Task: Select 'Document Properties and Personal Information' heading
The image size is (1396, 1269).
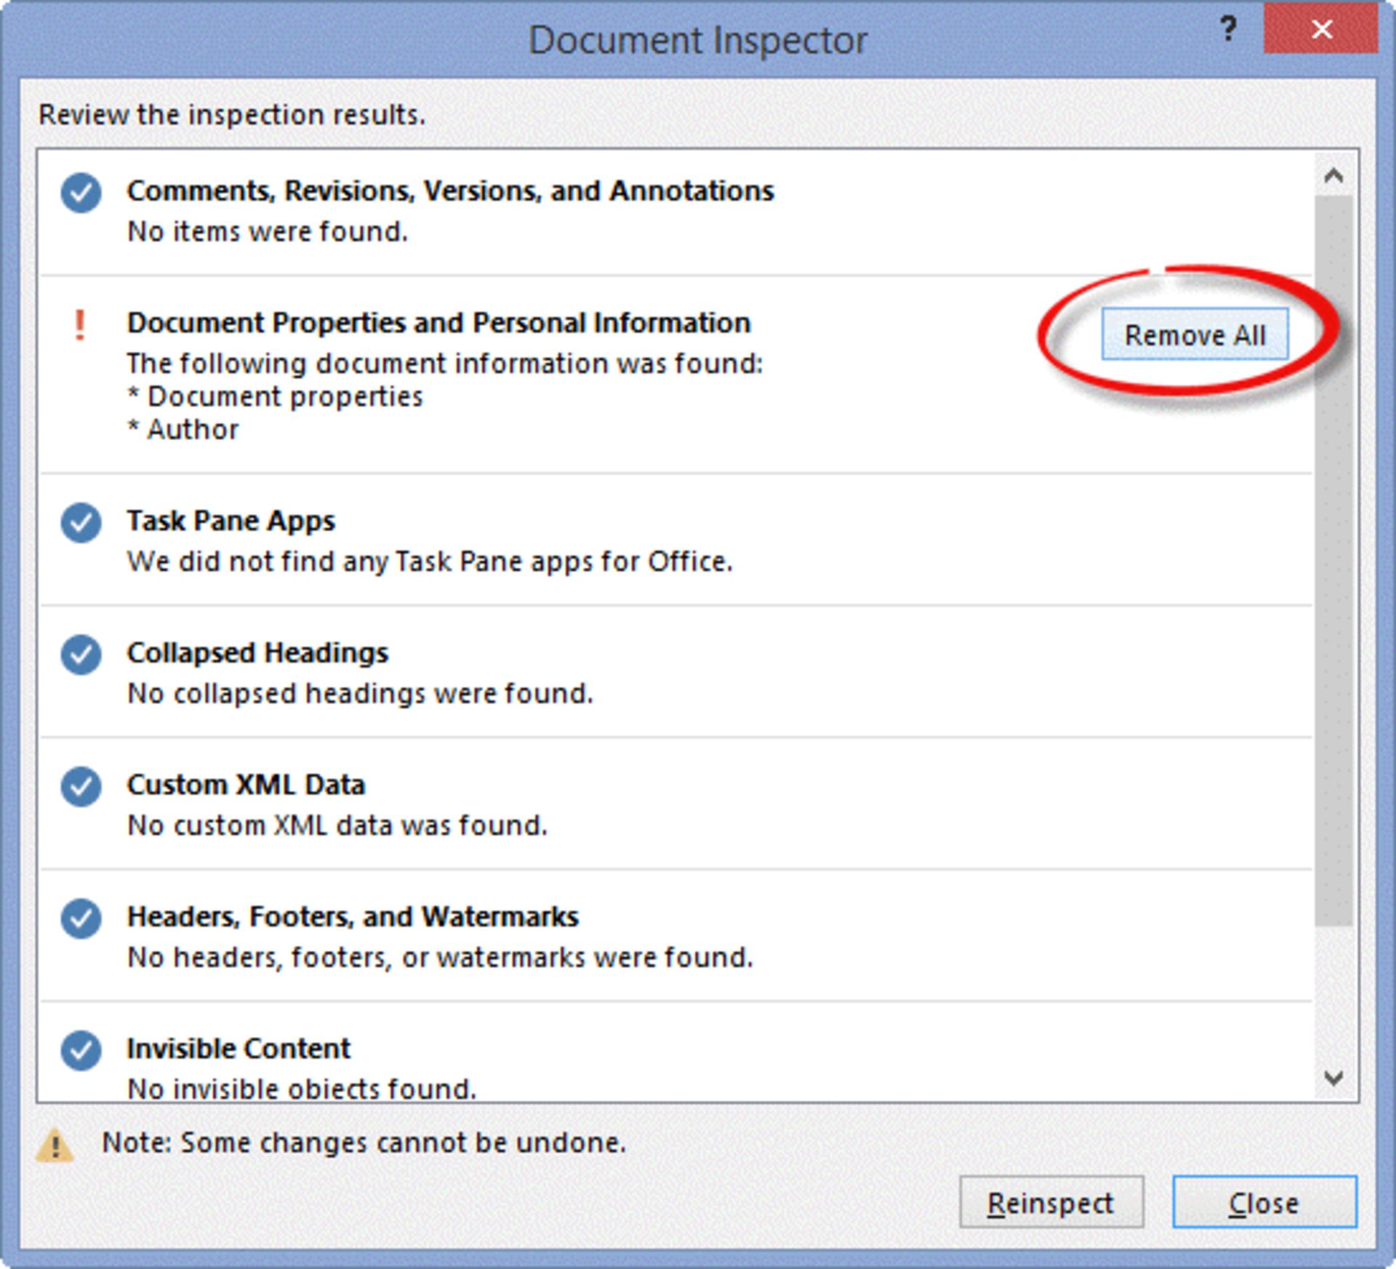Action: tap(439, 323)
